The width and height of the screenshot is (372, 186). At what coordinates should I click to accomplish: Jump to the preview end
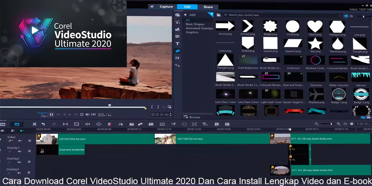pos(76,115)
